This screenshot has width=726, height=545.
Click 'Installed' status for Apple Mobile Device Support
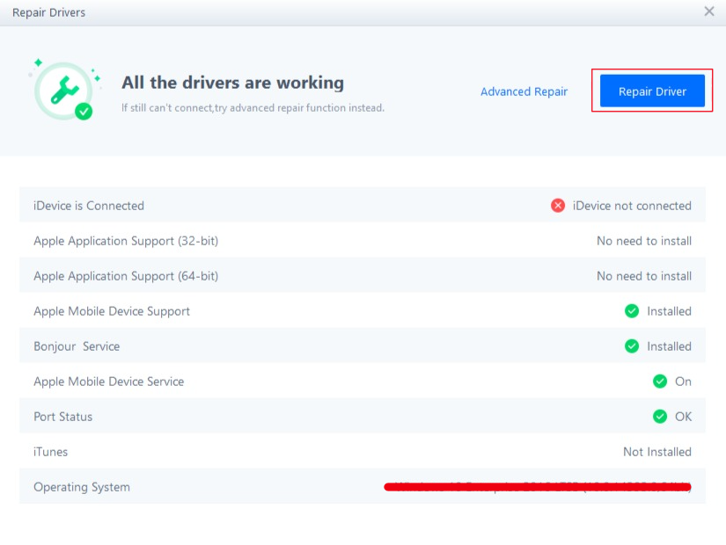[x=669, y=311]
